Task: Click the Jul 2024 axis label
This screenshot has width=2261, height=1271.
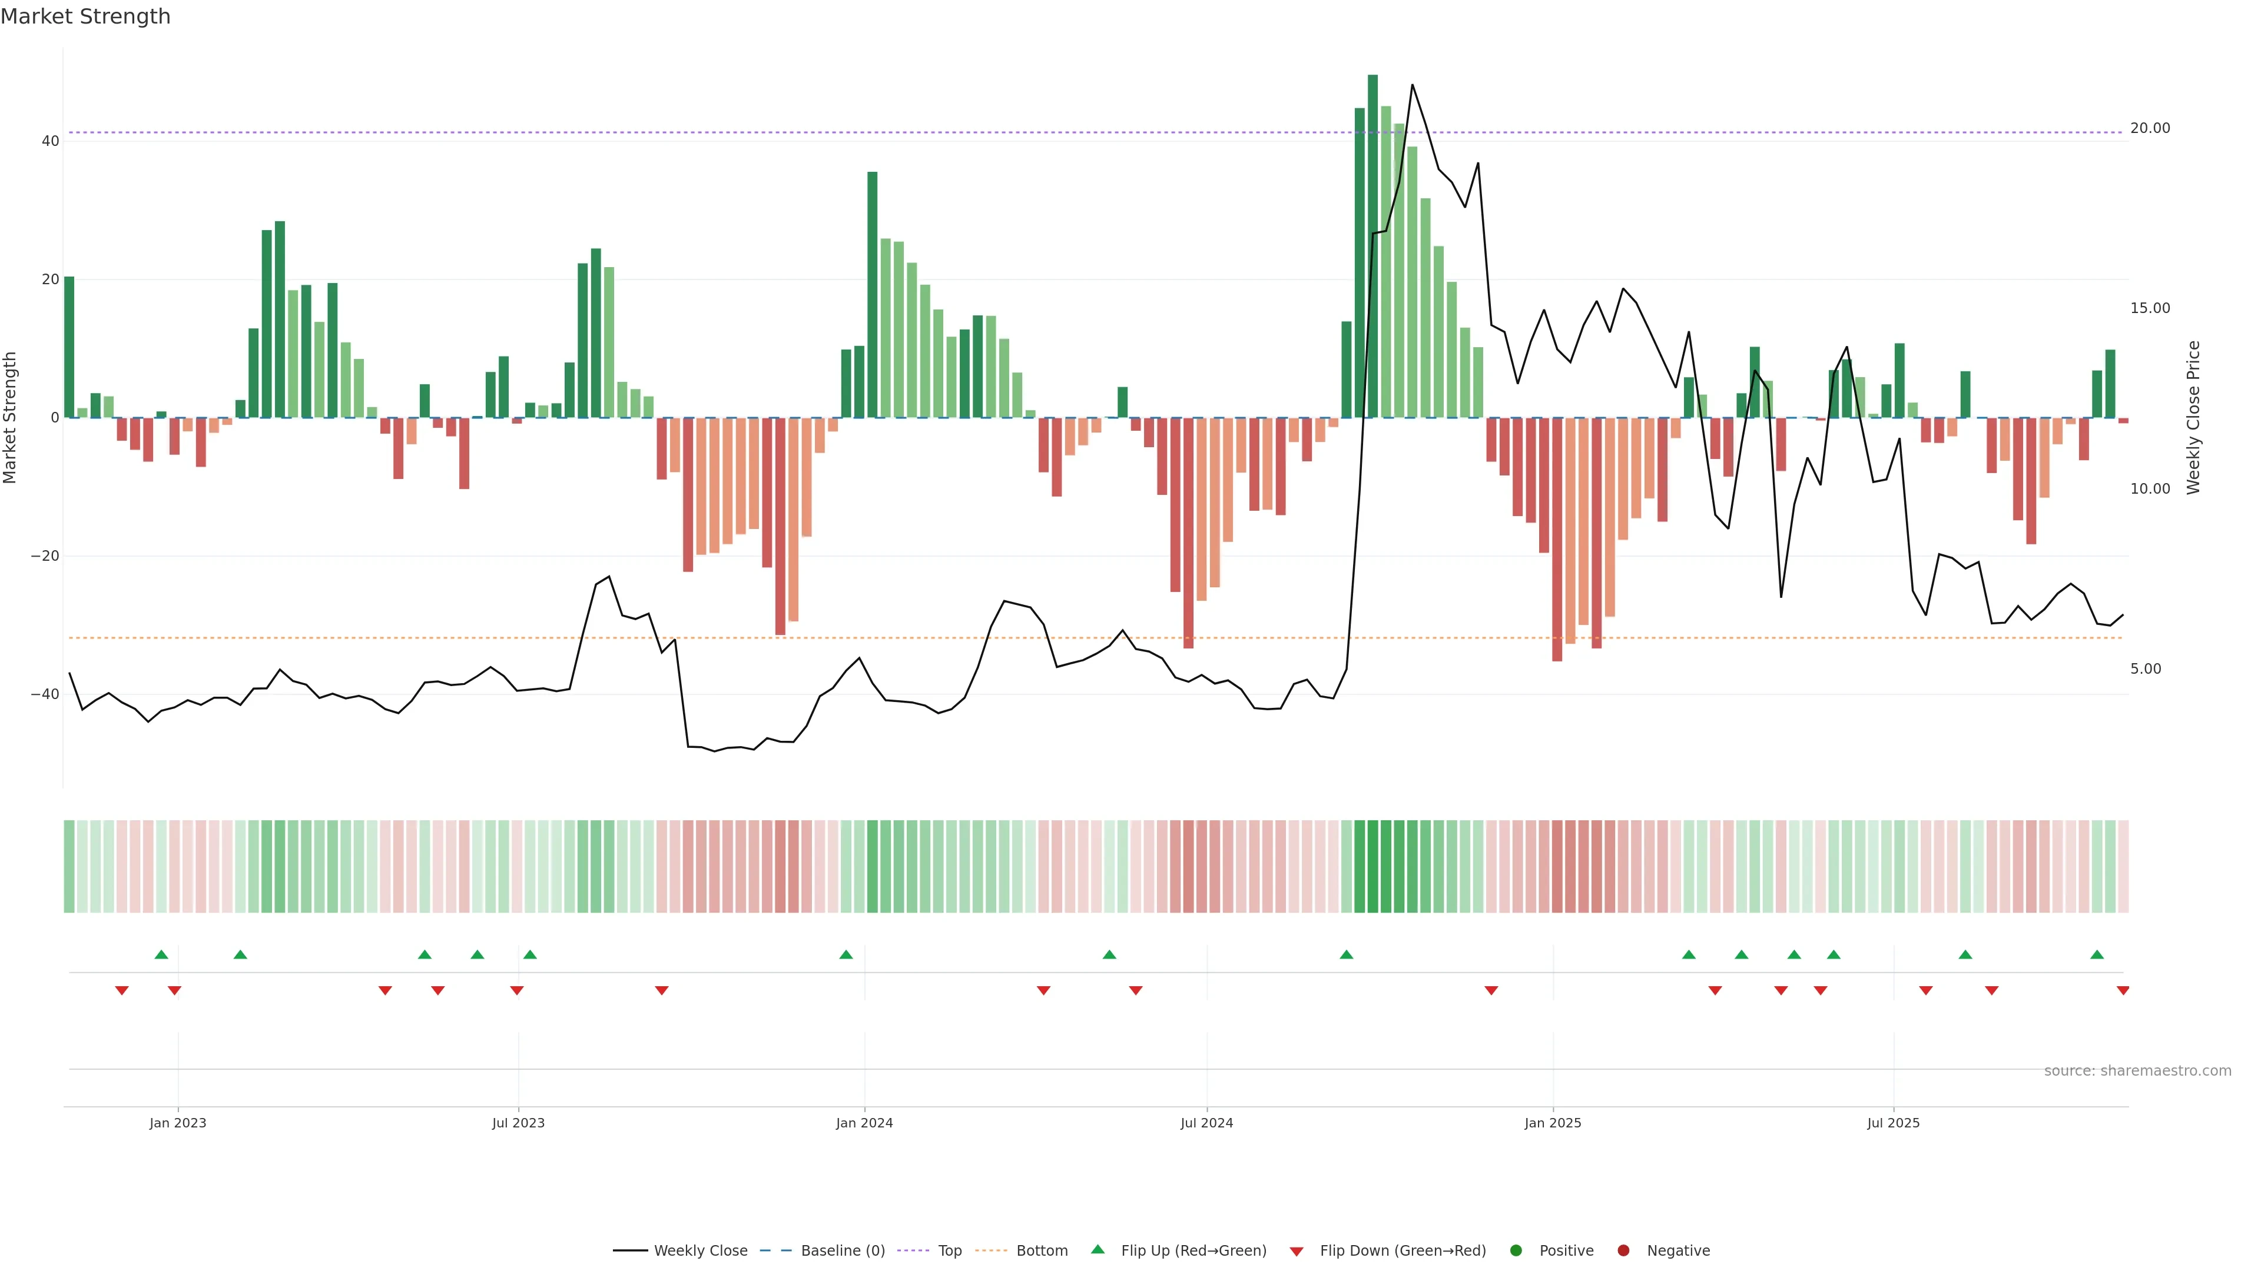Action: click(x=1206, y=1123)
